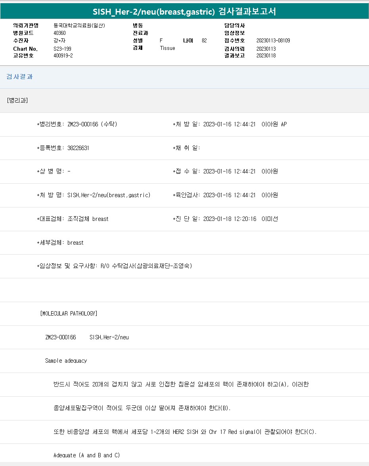Click the '*상 병 명: -' line
This screenshot has height=466, width=369.
(x=54, y=171)
